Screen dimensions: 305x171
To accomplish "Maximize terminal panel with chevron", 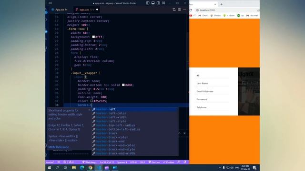I will 179,133.
